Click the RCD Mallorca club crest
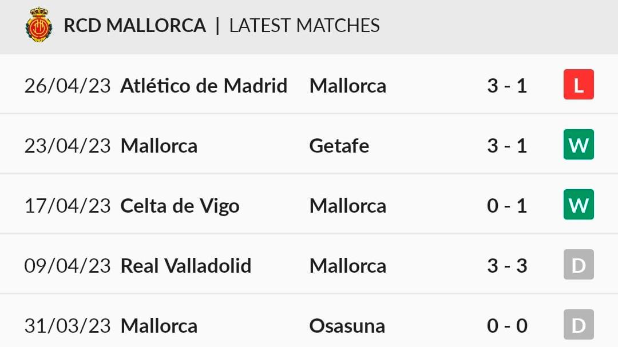Viewport: 618px width, 347px height. tap(39, 25)
